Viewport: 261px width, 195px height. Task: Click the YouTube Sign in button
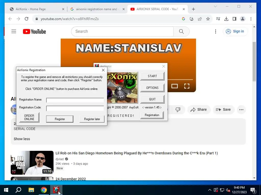235,31
